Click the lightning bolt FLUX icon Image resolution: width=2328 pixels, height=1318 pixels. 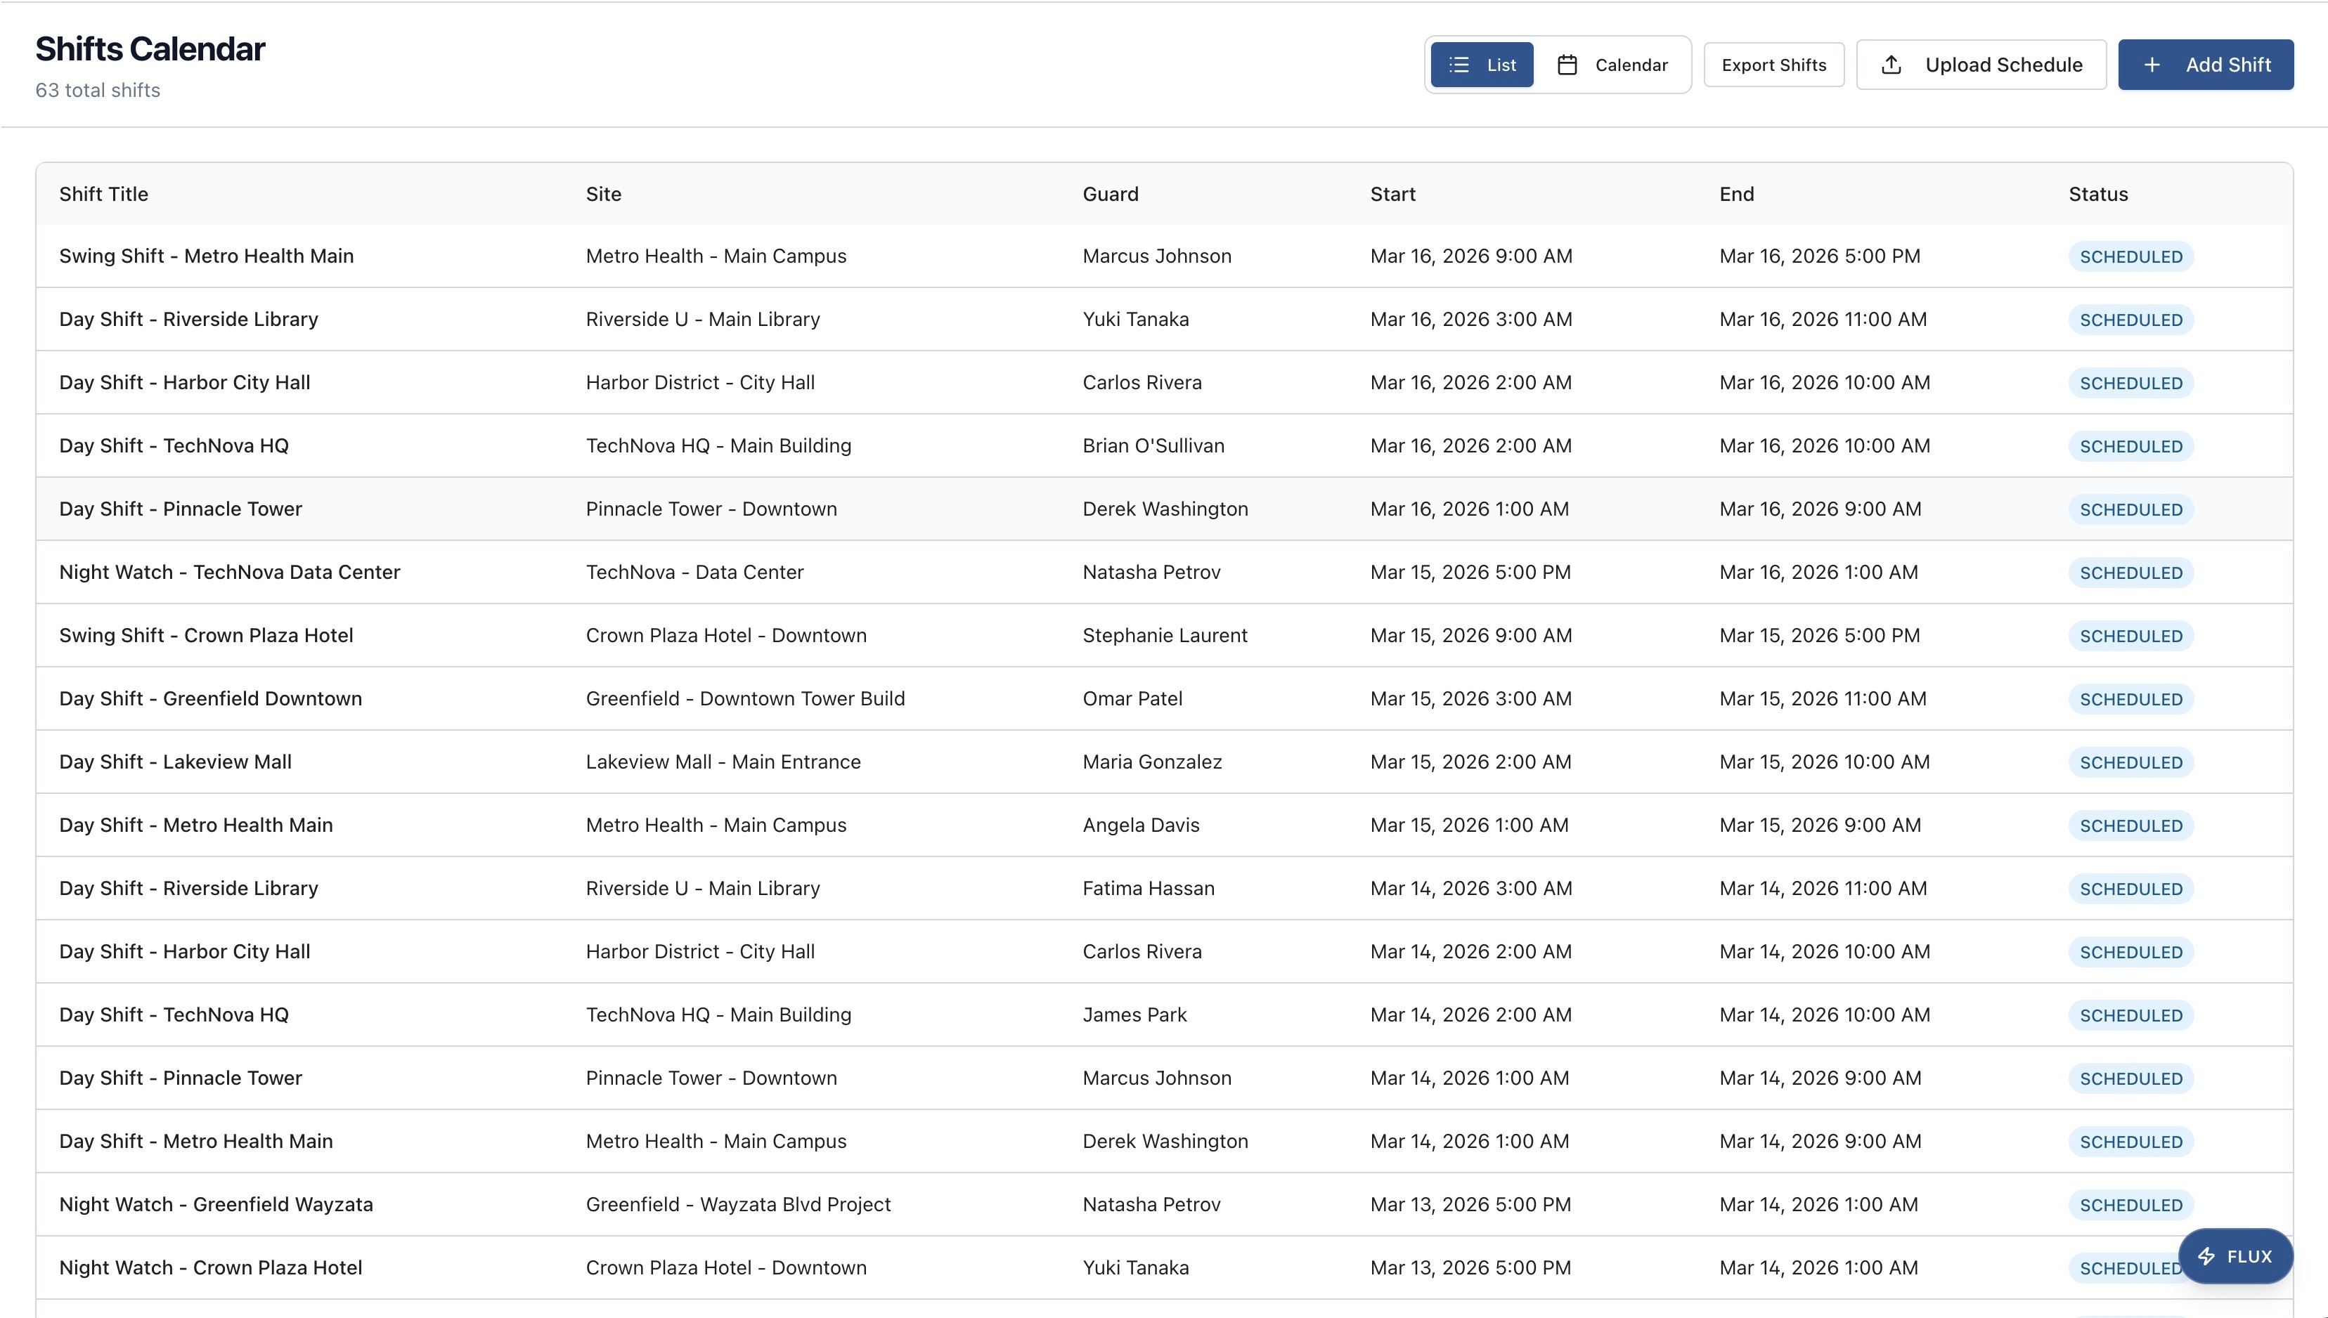pos(2206,1256)
